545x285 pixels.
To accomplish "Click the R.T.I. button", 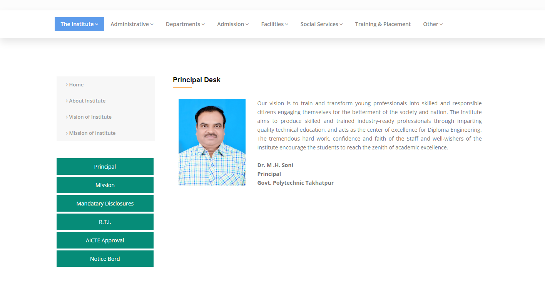I will coord(105,222).
